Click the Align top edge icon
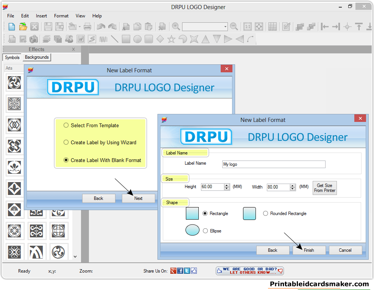This screenshot has height=290, width=374. (x=359, y=27)
